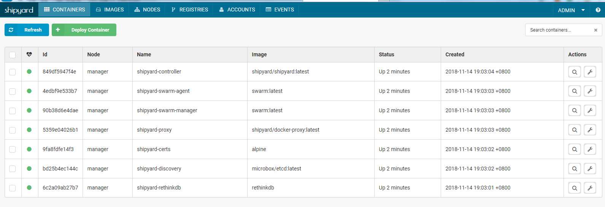Click container id 9fa8fdfe14f3
Image resolution: width=605 pixels, height=207 pixels.
58,149
